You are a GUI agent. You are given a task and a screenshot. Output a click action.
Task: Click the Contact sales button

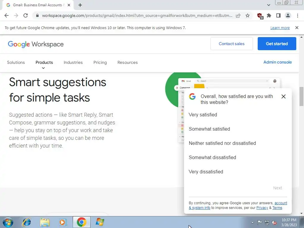point(232,44)
